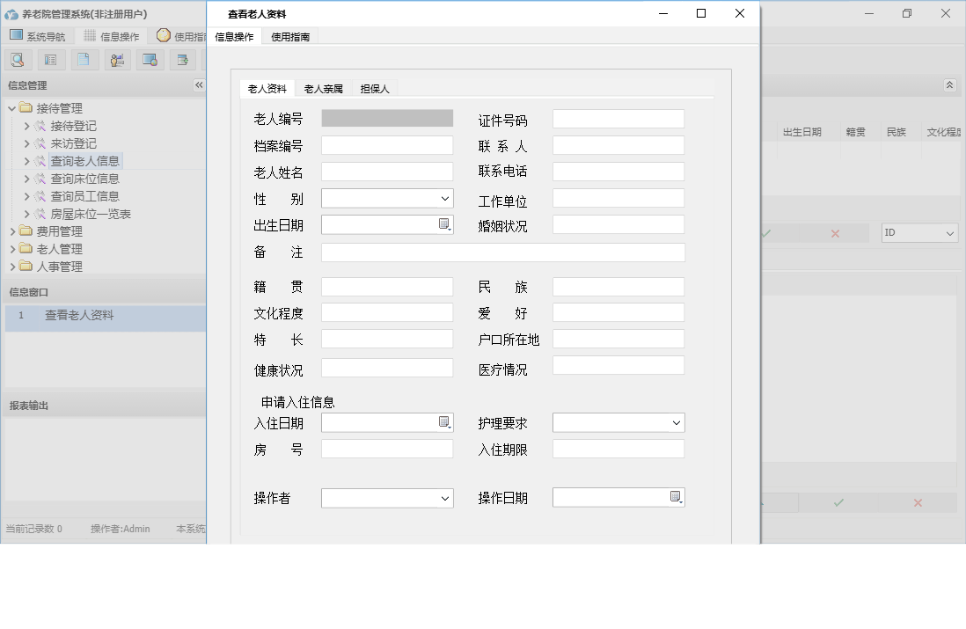
Task: Select the search/query toolbar icon
Action: [18, 59]
